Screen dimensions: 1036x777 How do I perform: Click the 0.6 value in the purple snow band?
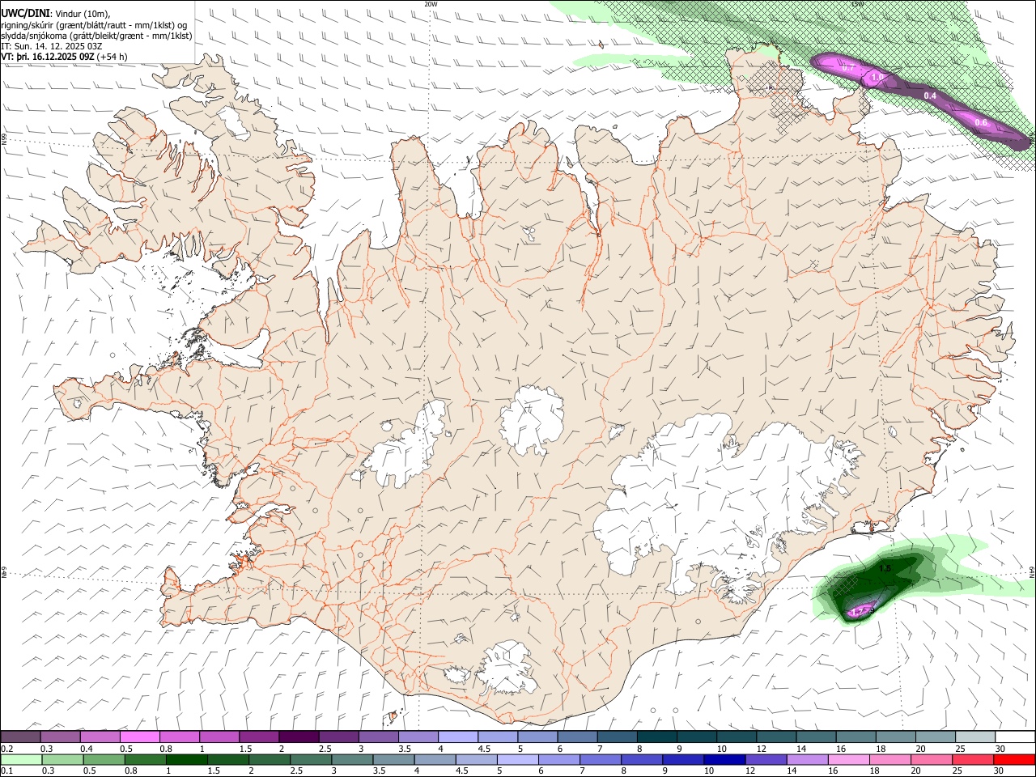click(x=981, y=122)
